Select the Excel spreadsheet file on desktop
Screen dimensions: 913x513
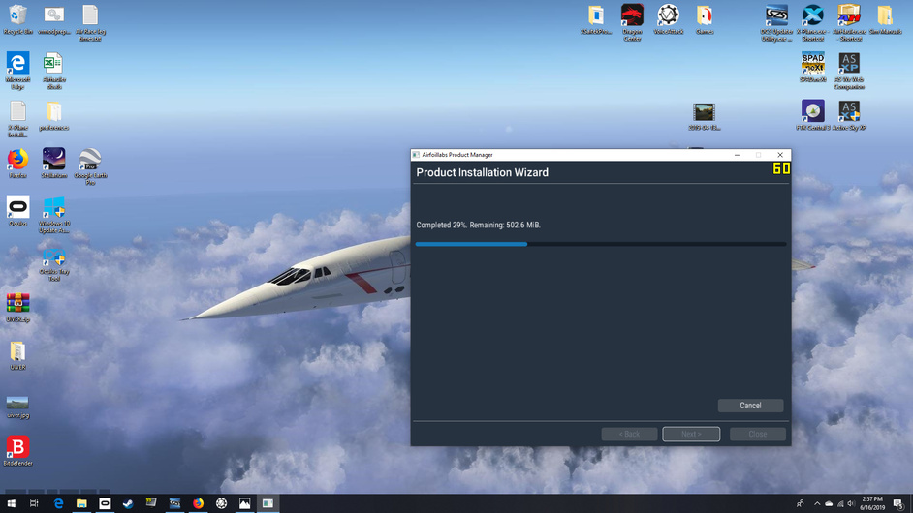(x=53, y=71)
